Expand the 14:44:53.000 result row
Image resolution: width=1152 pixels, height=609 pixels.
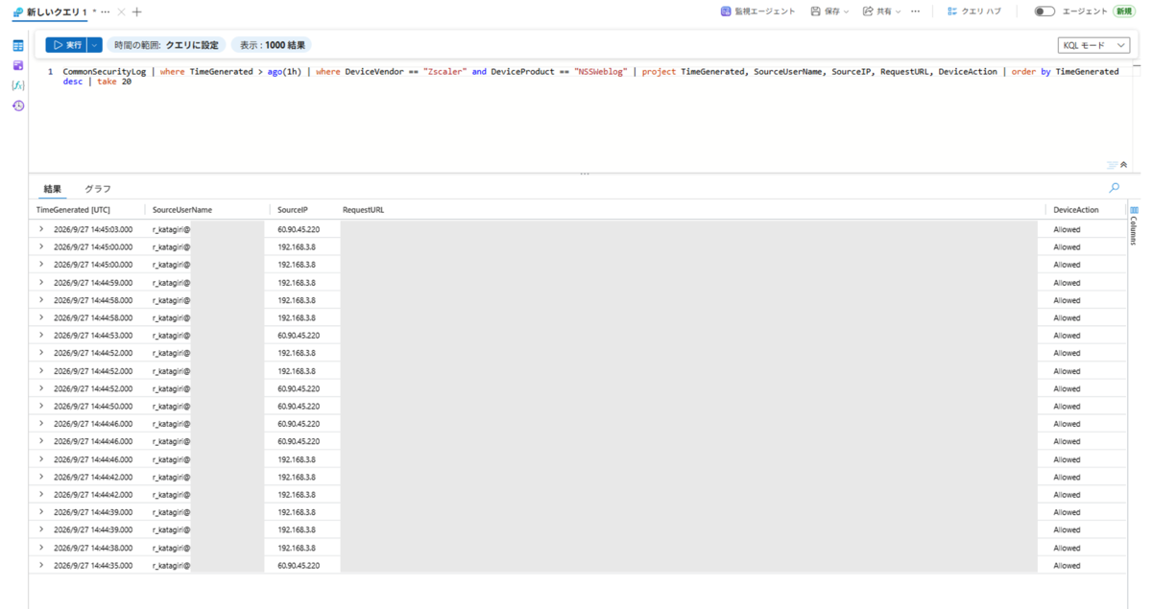pyautogui.click(x=41, y=335)
